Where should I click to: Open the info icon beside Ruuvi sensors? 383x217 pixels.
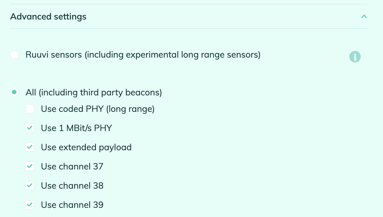point(355,57)
